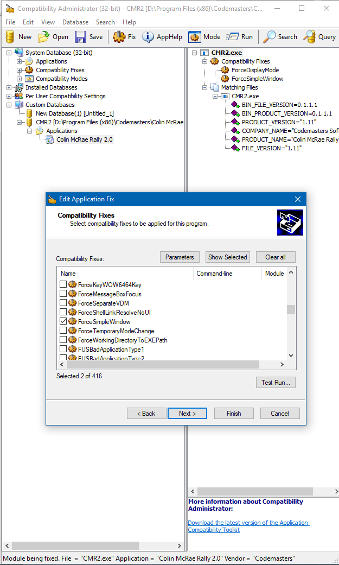
Task: Open the Application Compatibility Toolkit download link
Action: click(248, 526)
